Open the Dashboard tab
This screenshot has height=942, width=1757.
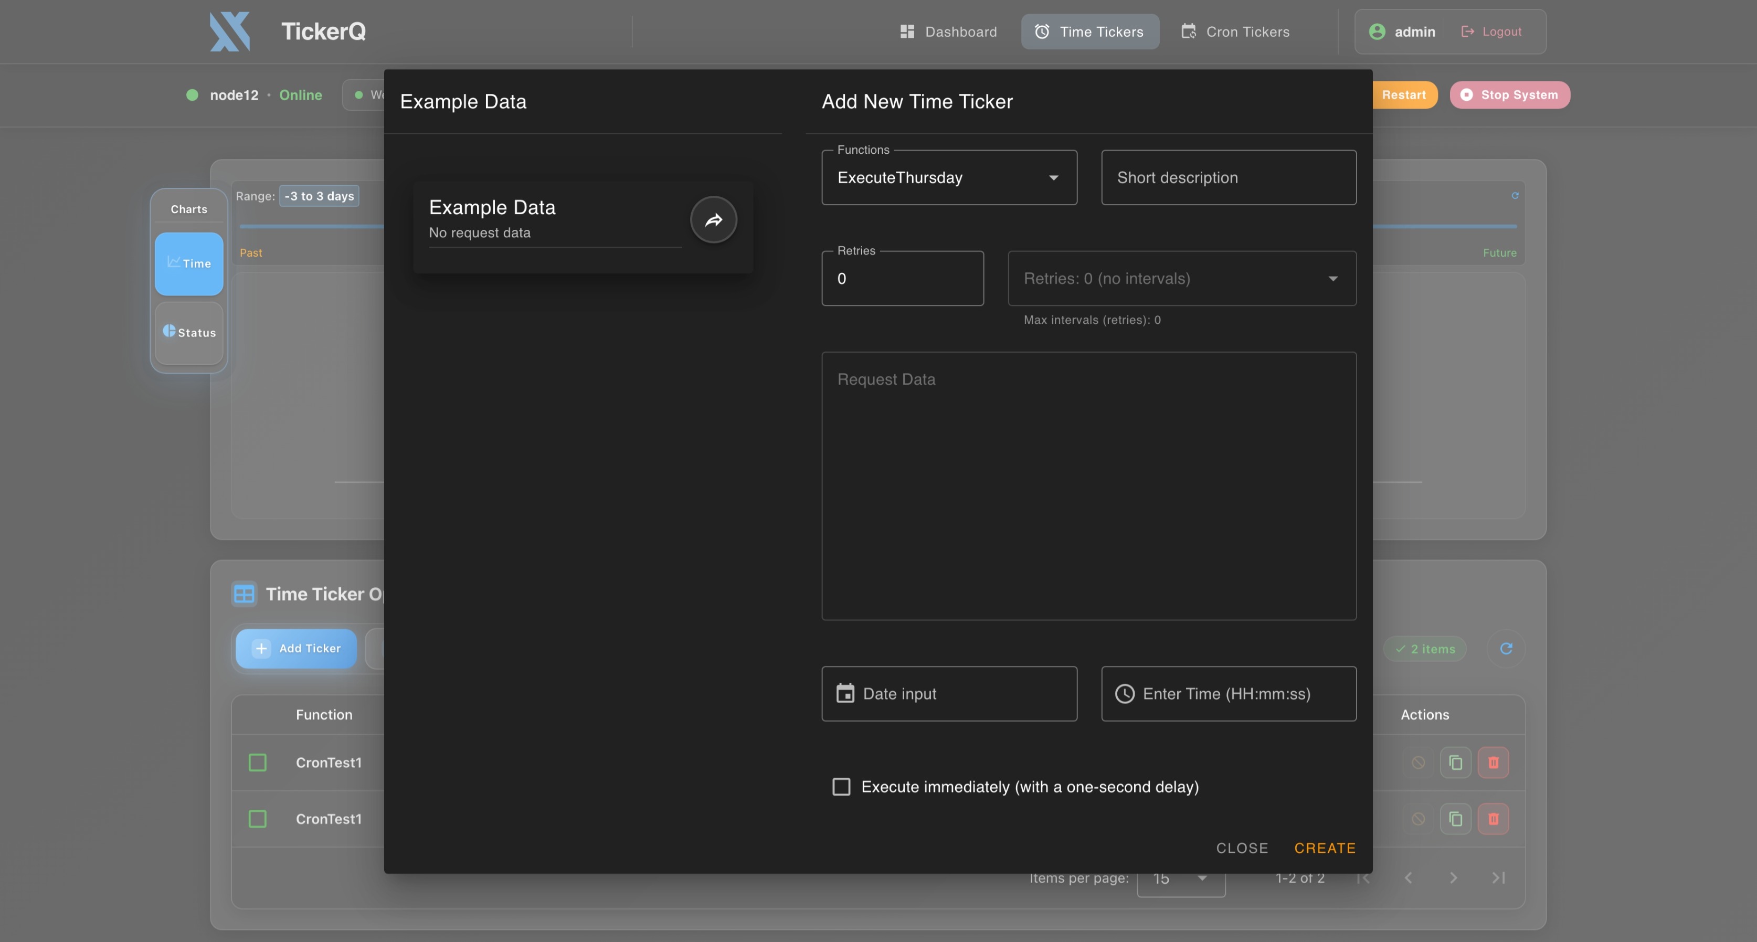(948, 31)
